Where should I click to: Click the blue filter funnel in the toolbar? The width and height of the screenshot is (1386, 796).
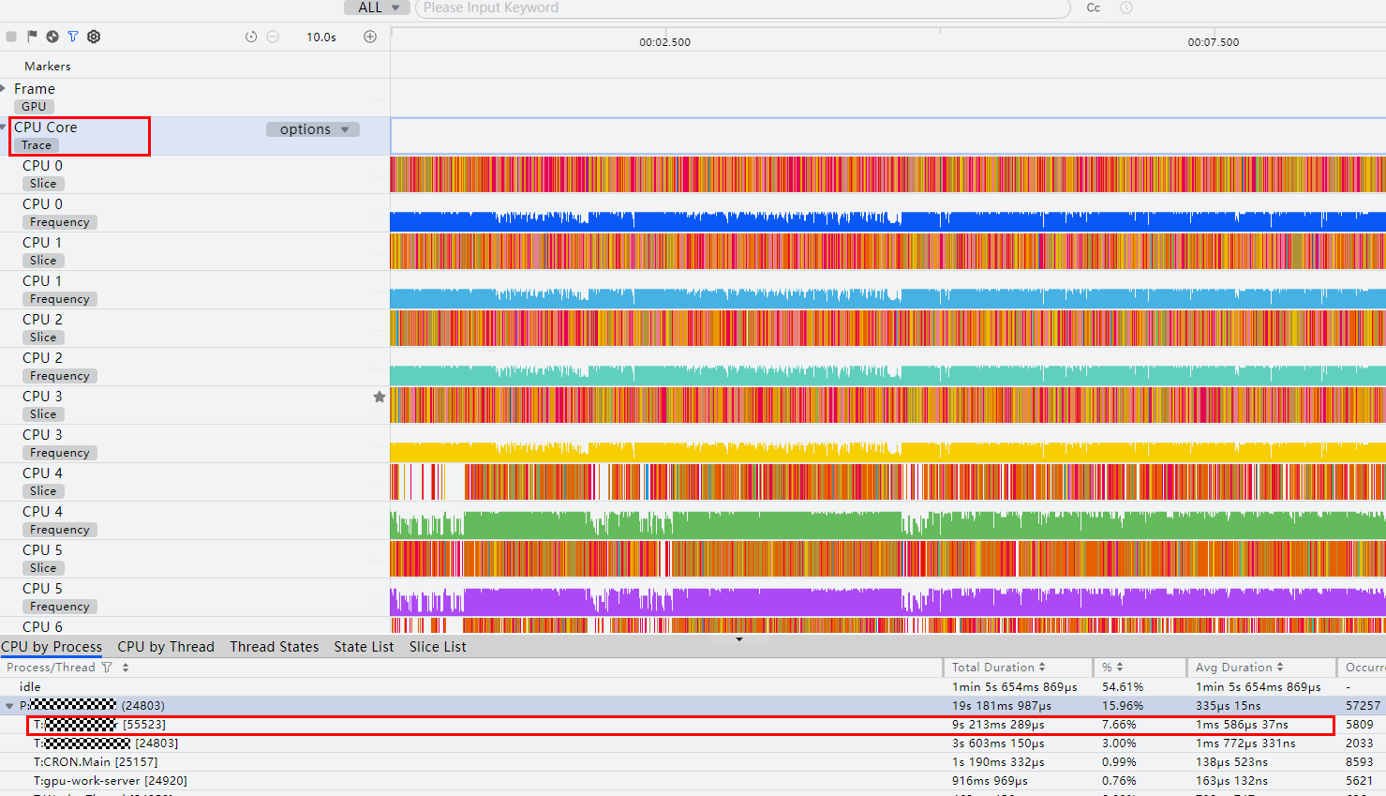click(73, 37)
